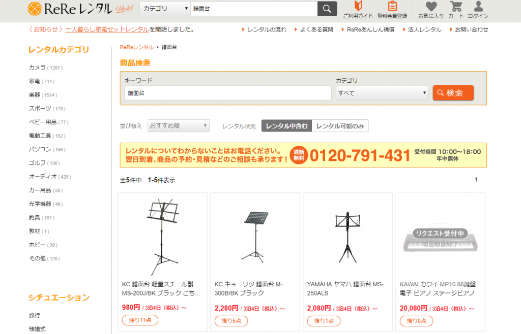
Task: Click the 2,280円 price text
Action: (x=226, y=308)
